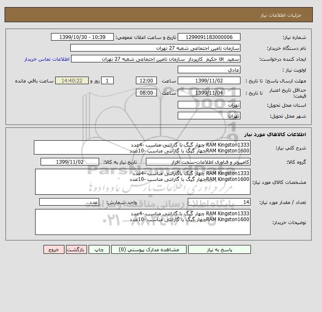Screen dimensions: 322x312
Task: Click the توضیحات خریدار text area
Action: click(x=143, y=222)
